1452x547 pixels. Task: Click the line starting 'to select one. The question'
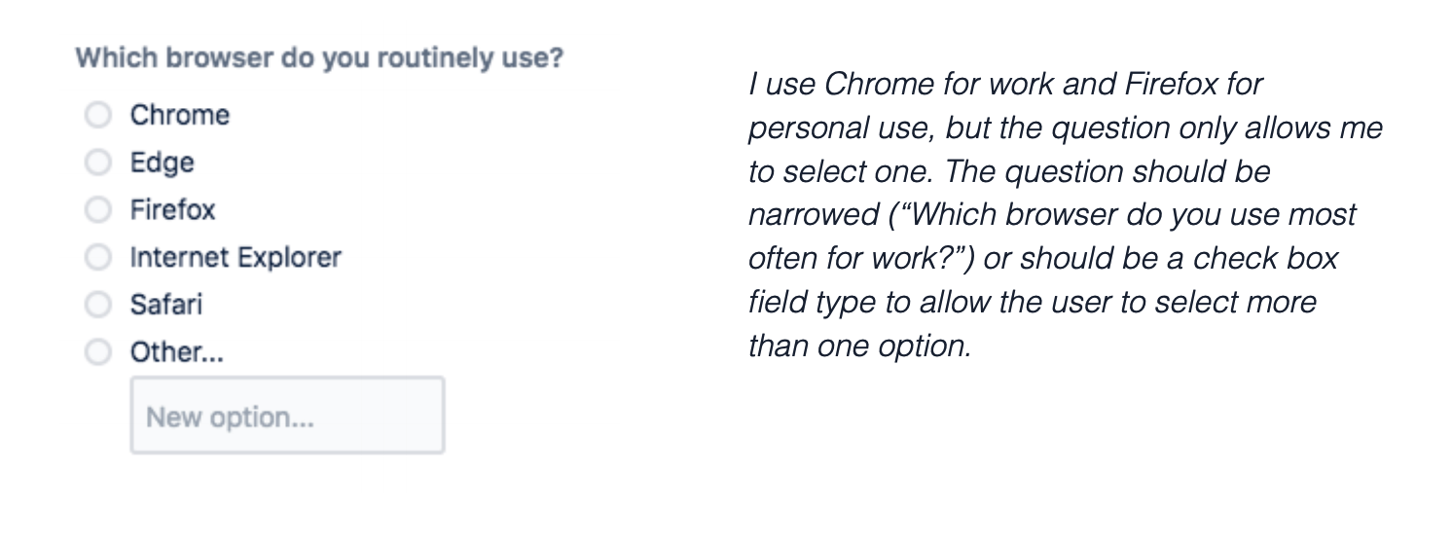pyautogui.click(x=1008, y=172)
